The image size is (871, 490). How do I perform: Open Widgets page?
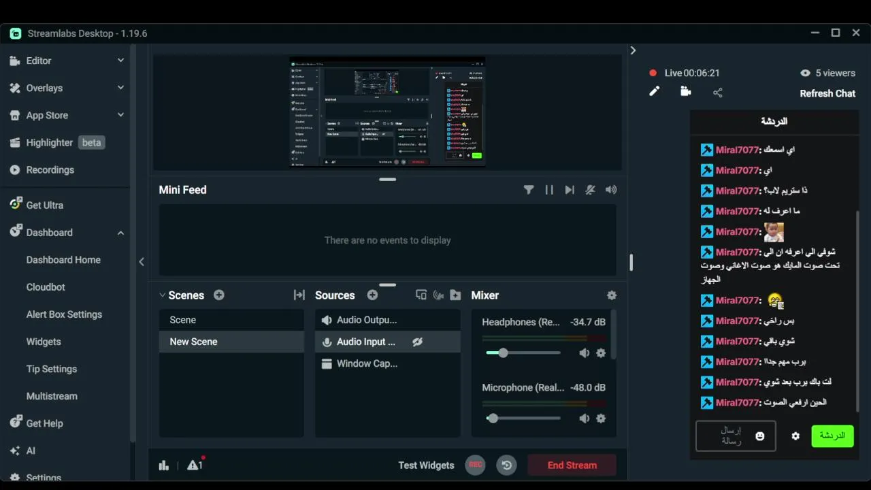click(44, 341)
